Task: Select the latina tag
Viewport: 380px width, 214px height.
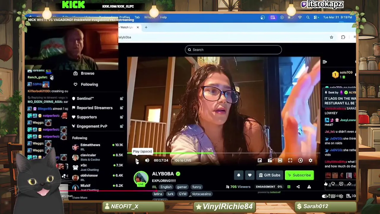Action: click(x=158, y=194)
